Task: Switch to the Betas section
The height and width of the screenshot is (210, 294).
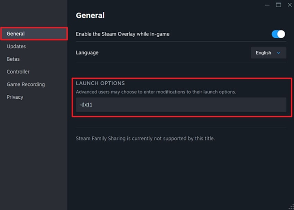Action: coord(13,59)
